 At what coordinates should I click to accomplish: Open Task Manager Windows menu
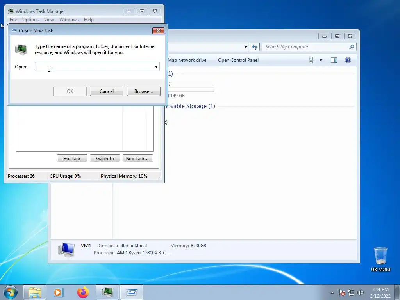pyautogui.click(x=69, y=20)
